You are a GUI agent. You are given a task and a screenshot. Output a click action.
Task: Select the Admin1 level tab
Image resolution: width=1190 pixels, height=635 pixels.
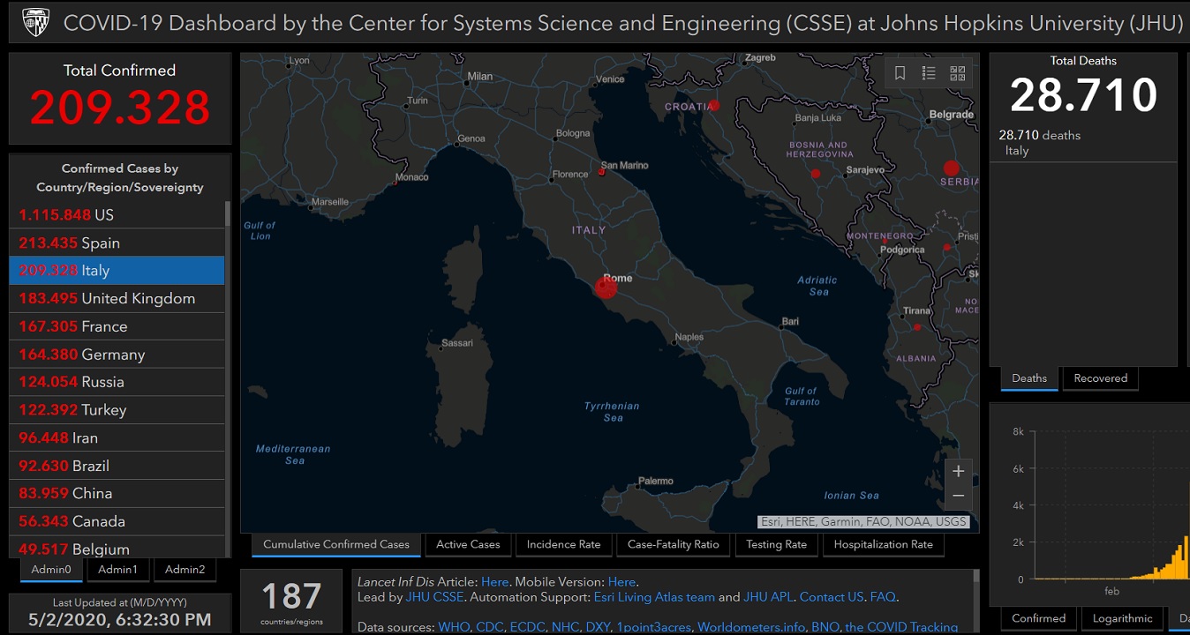117,570
